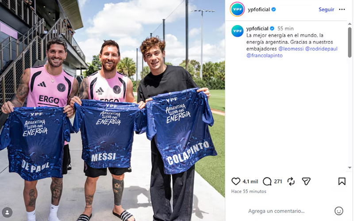
Task: Open the @francolapinto mention link
Action: (264, 56)
